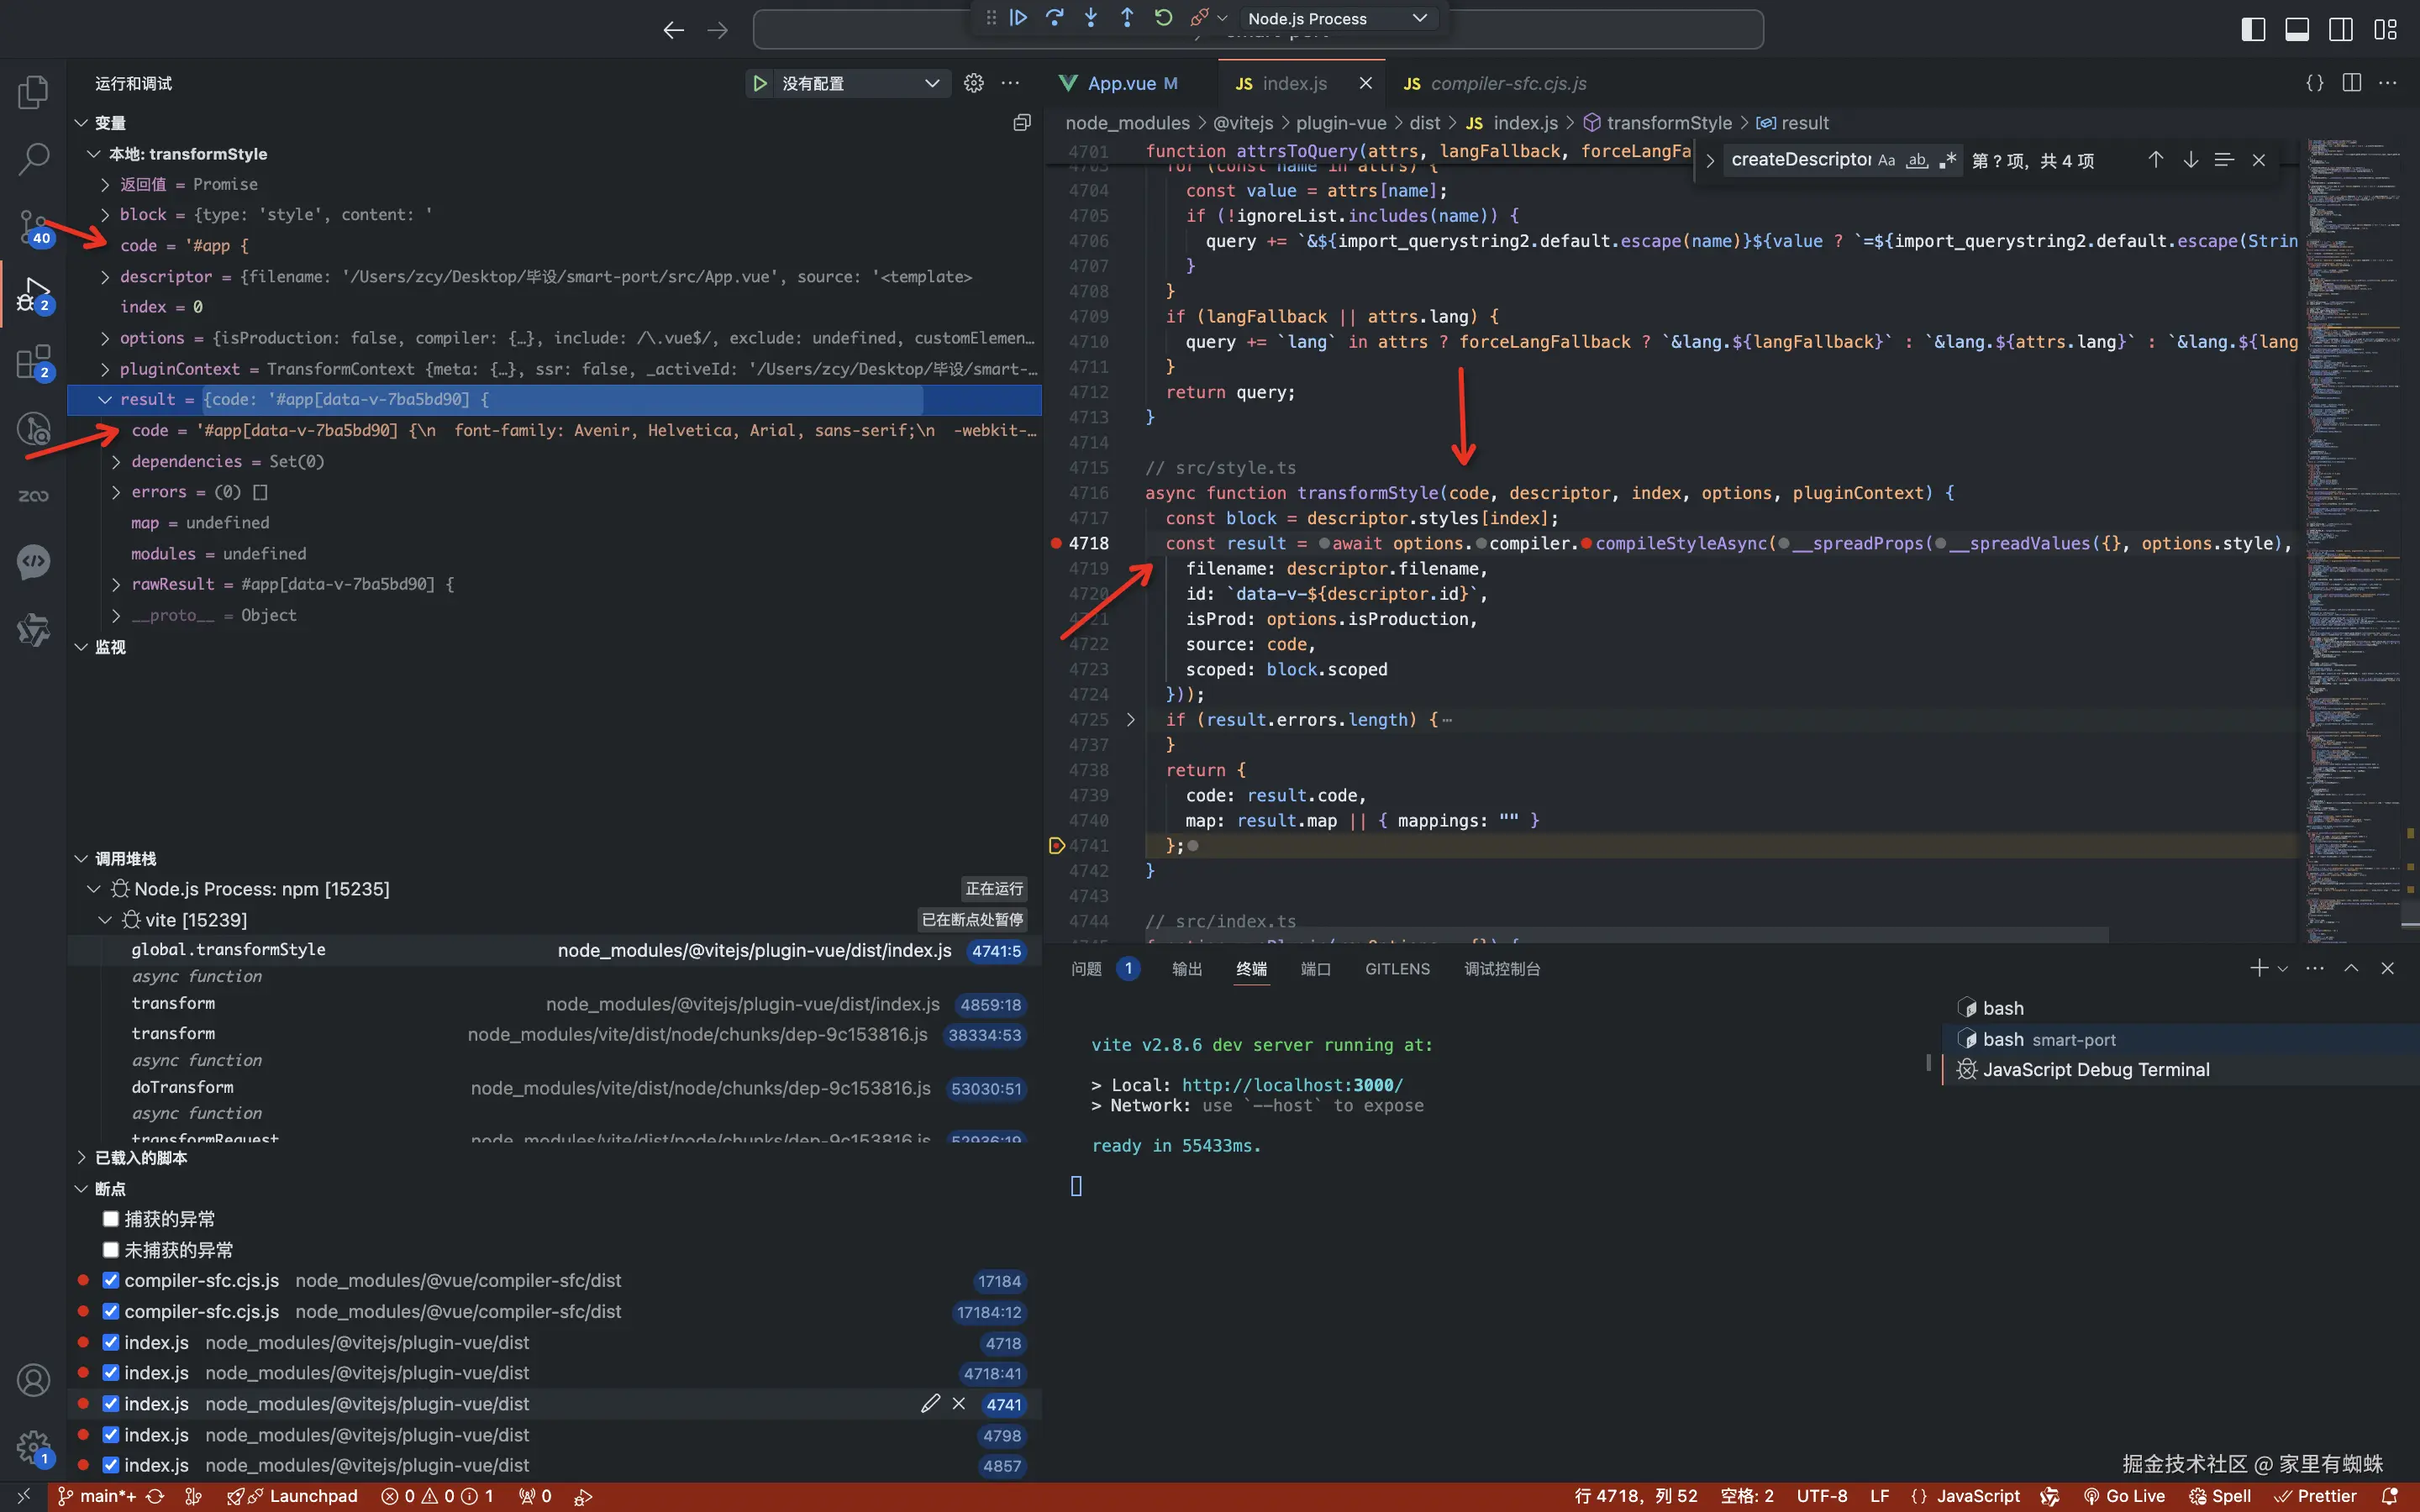Viewport: 2420px width, 1512px height.
Task: Expand the loaded scripts section
Action: [82, 1158]
